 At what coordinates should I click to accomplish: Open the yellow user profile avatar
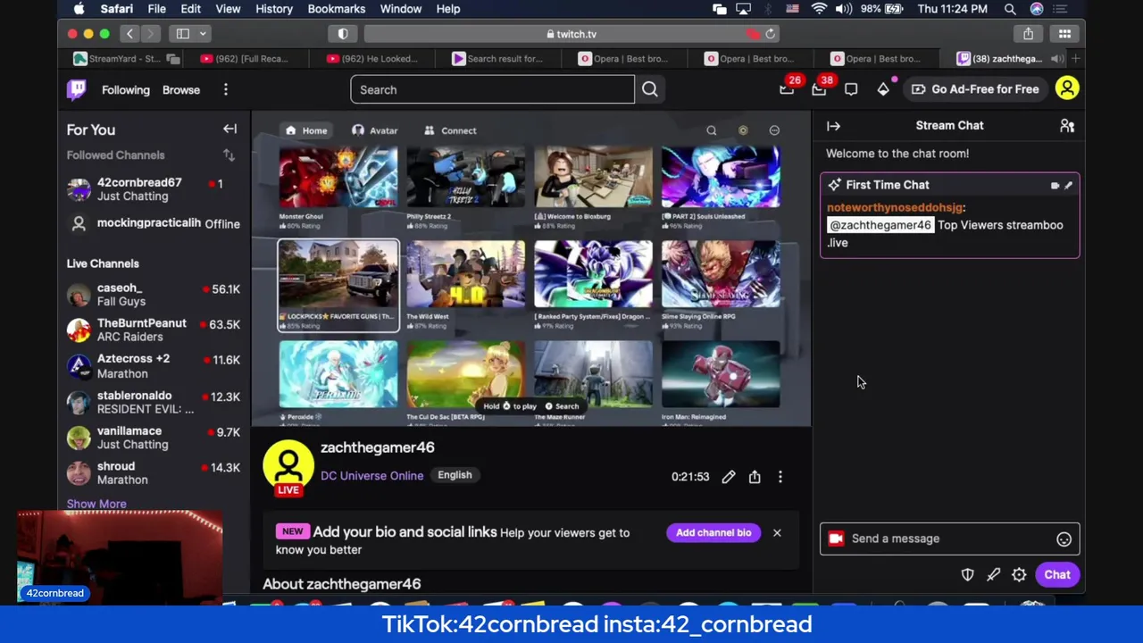1067,88
